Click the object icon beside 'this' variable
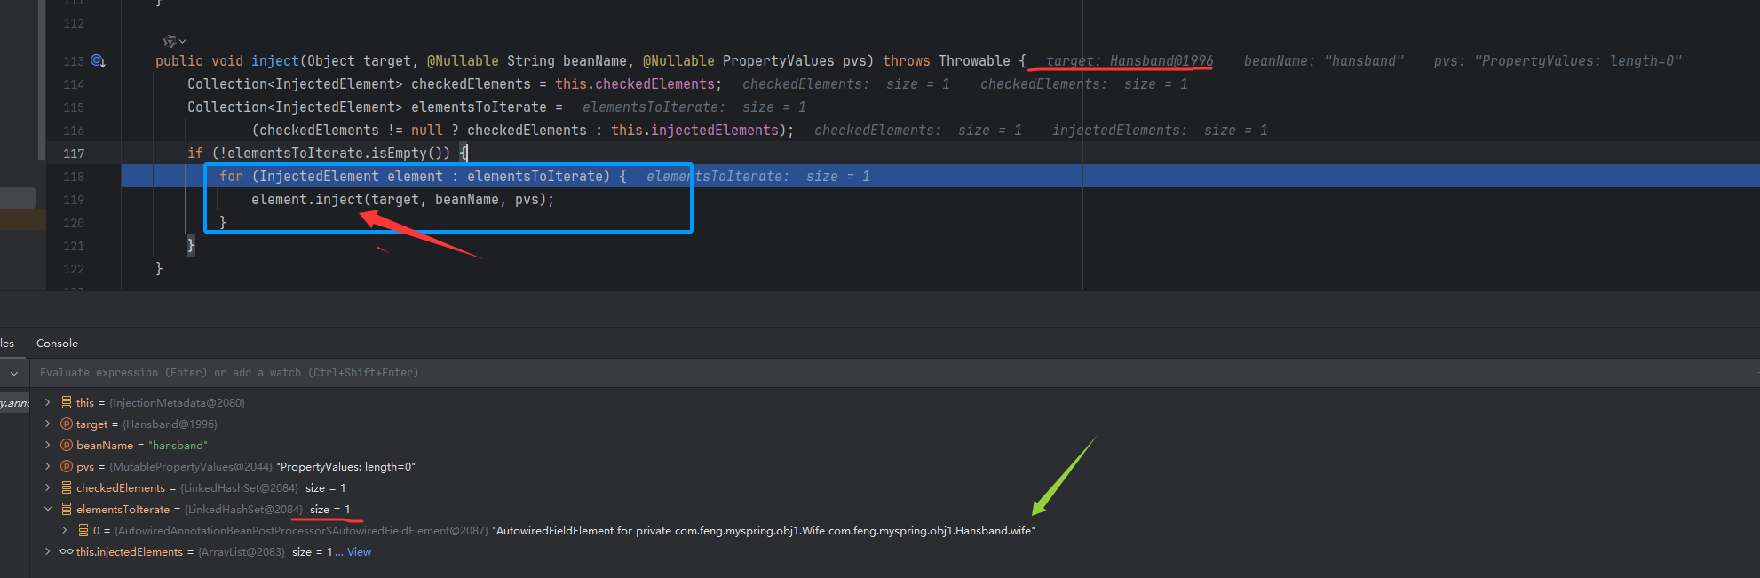The width and height of the screenshot is (1760, 578). [67, 403]
